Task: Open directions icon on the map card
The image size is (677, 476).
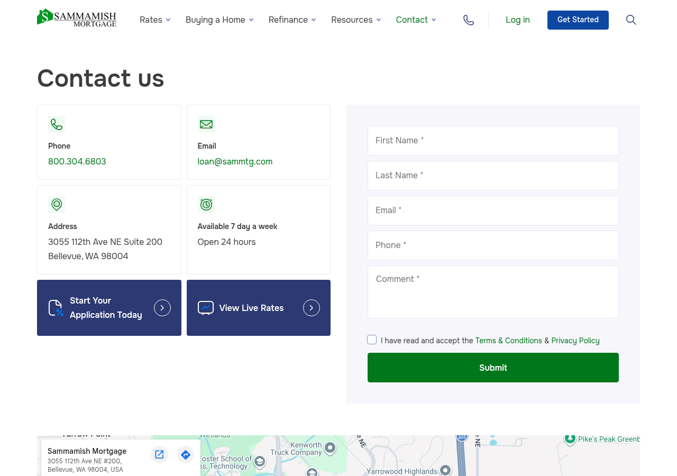Action: point(185,454)
